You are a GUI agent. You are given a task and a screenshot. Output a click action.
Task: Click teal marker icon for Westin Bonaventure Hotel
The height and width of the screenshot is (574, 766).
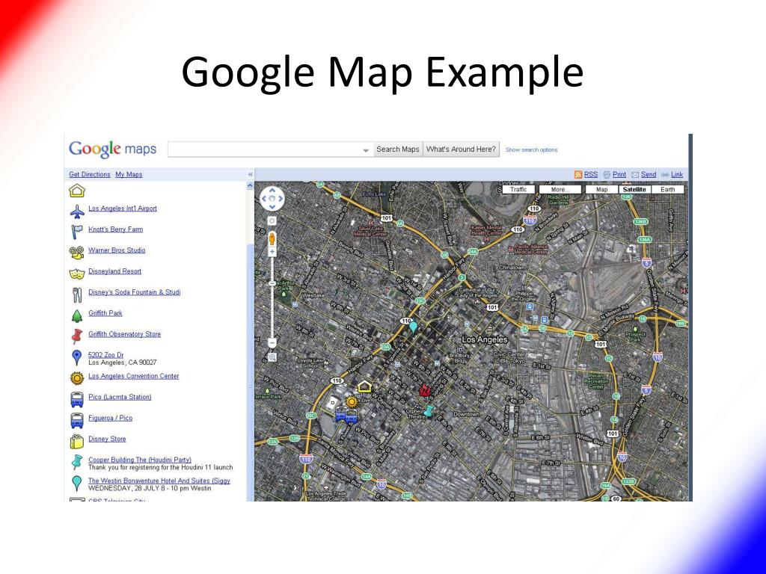coord(77,484)
